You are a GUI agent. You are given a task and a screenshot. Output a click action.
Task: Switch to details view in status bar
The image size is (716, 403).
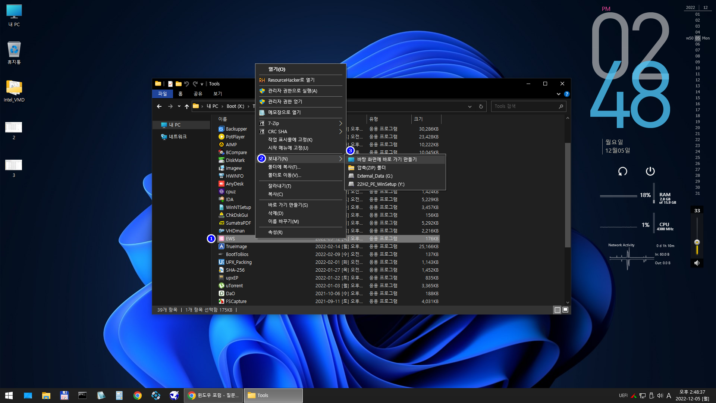pyautogui.click(x=557, y=310)
